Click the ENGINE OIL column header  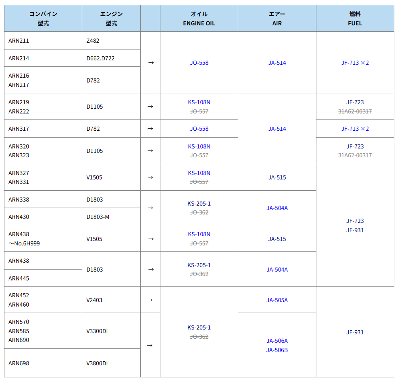point(199,19)
